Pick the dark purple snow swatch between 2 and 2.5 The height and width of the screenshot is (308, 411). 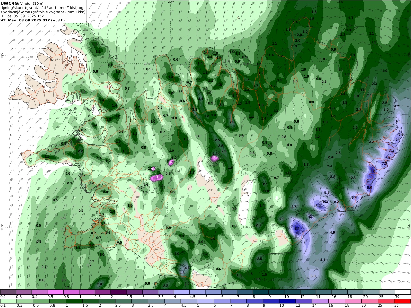point(118,292)
